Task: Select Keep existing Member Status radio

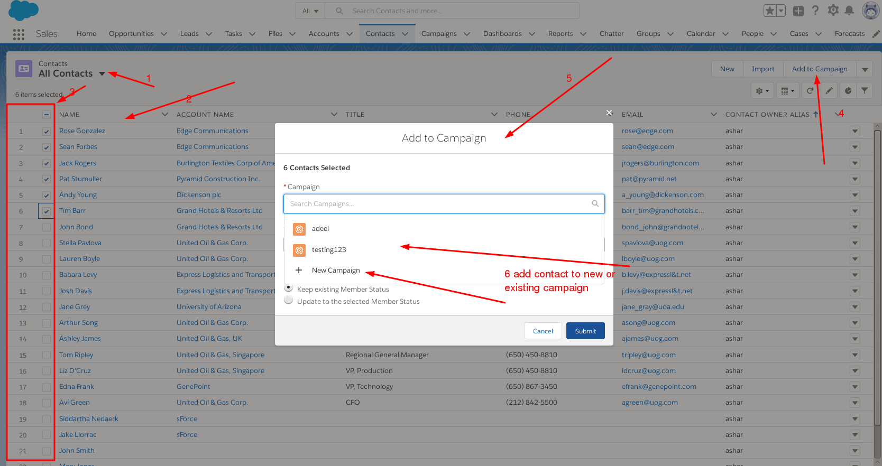Action: point(289,288)
